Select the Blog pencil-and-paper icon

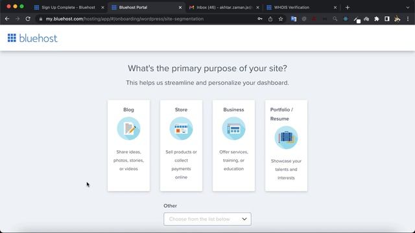point(128,129)
